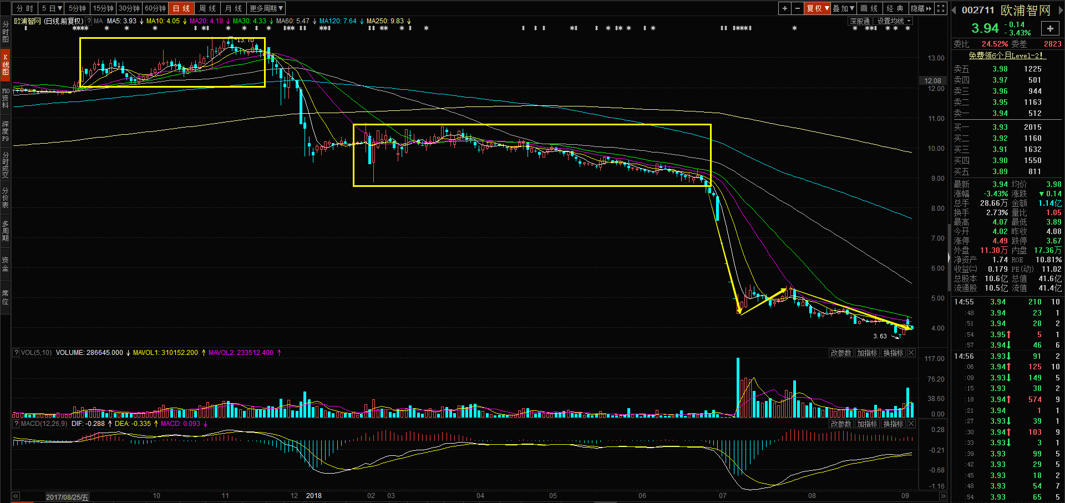Toggle the 画线 drawing mode

pos(869,8)
